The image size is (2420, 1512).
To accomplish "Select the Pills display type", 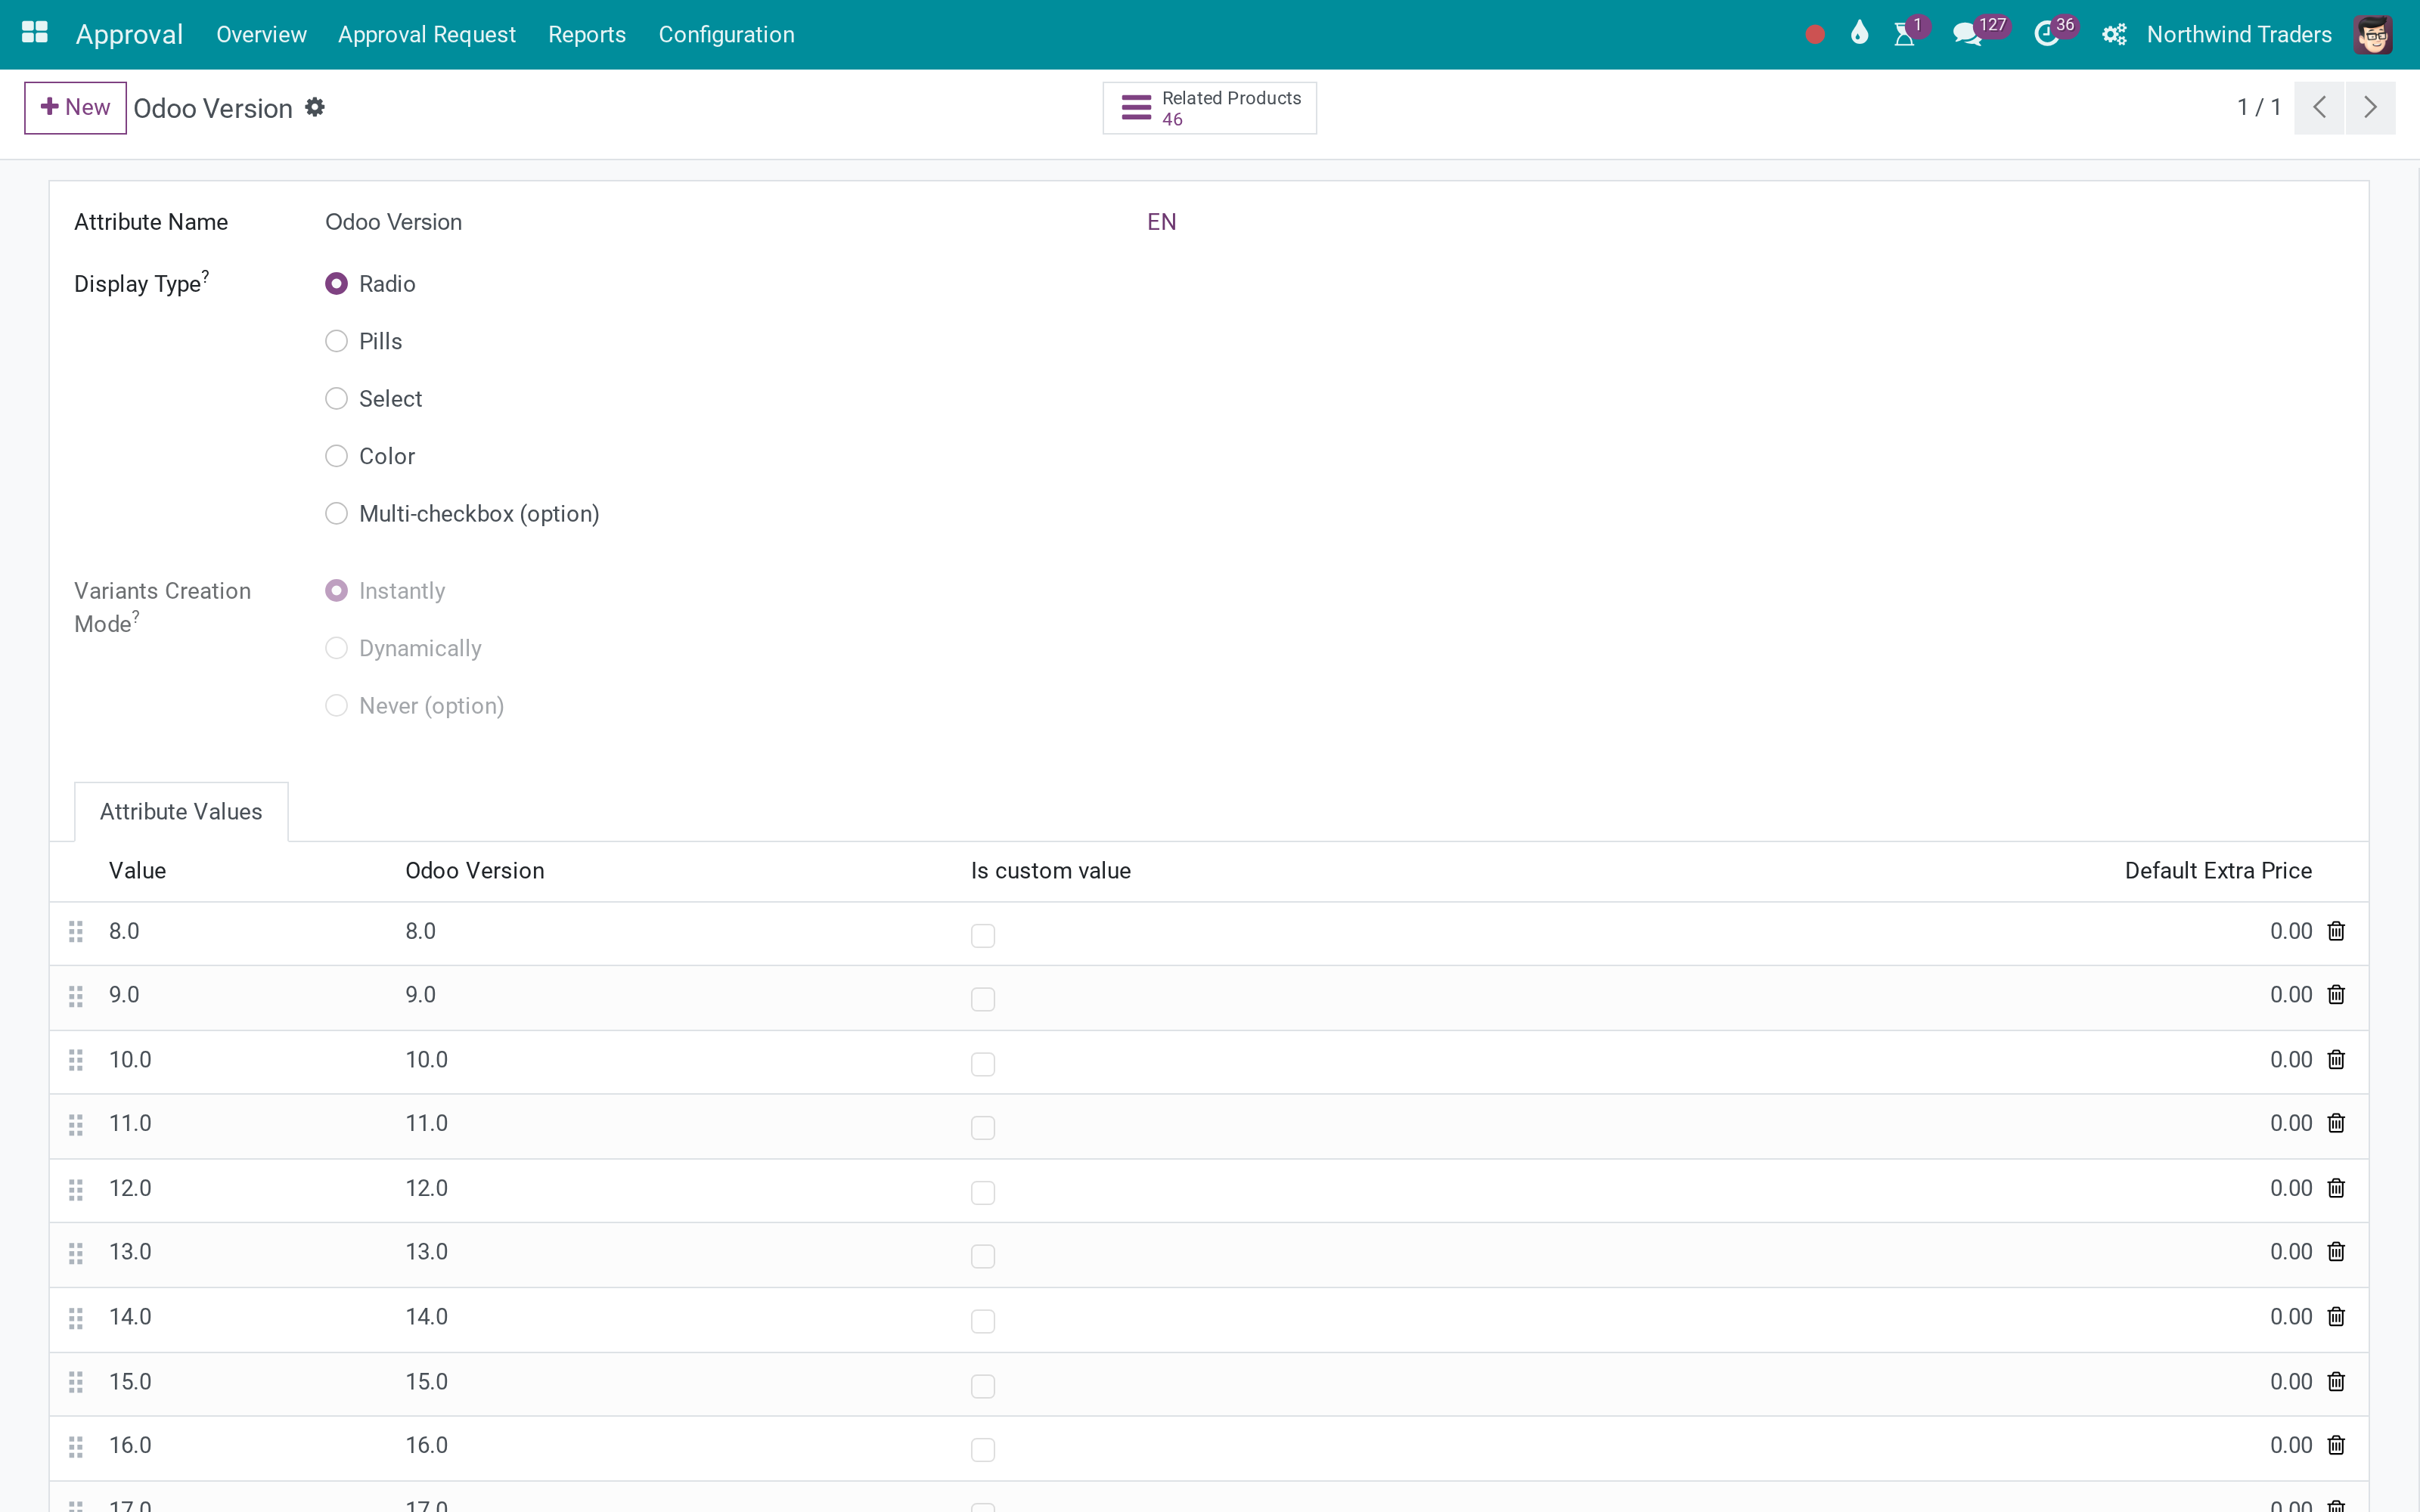I will click(337, 341).
